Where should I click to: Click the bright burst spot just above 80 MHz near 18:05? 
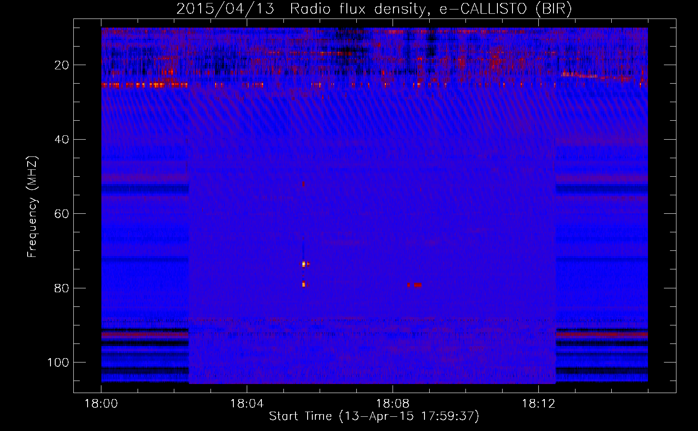pyautogui.click(x=305, y=264)
